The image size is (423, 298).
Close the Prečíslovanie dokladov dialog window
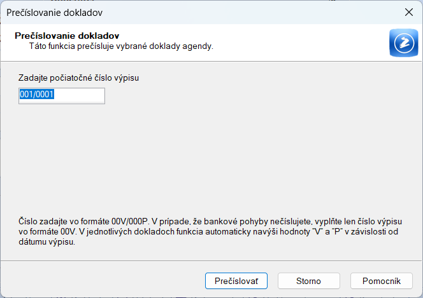408,12
